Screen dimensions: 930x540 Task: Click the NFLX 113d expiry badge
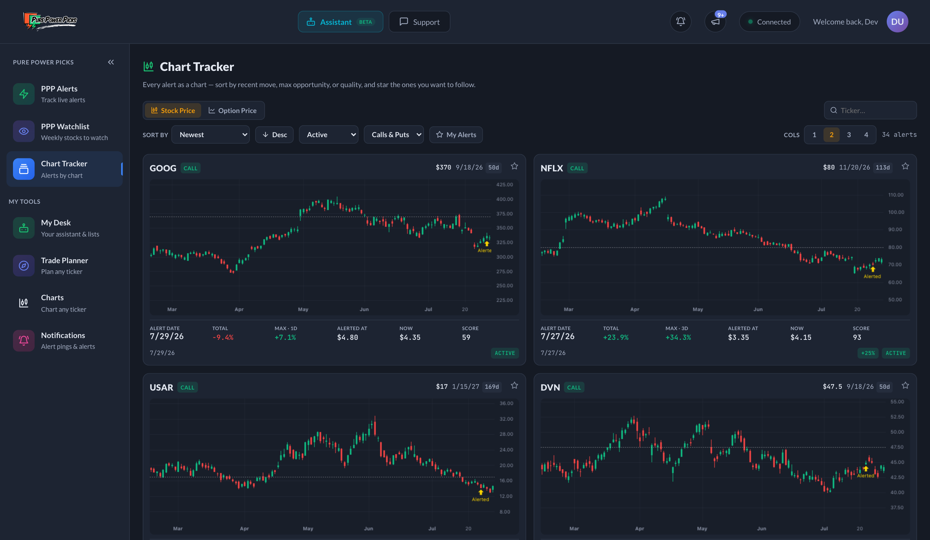click(x=882, y=167)
